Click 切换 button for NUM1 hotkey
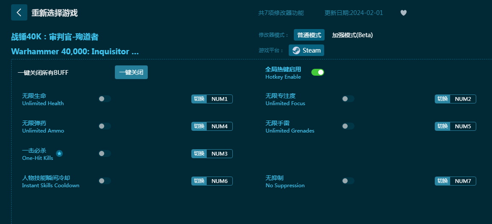492x224 pixels. [199, 99]
